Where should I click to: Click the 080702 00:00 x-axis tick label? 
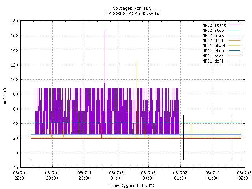click(x=117, y=176)
